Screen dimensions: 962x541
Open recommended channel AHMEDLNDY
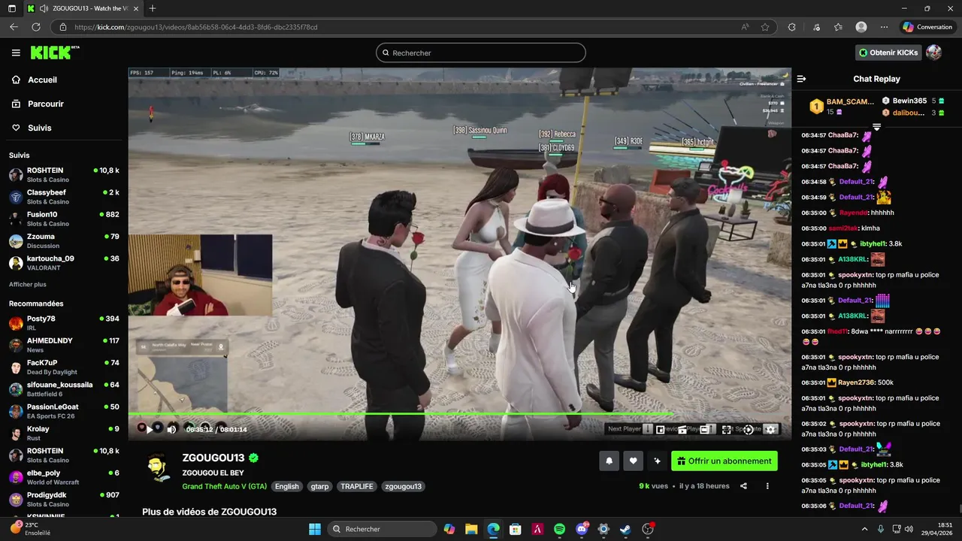[64, 345]
